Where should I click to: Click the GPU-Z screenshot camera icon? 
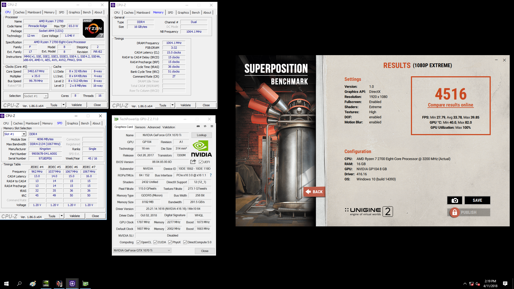pos(198,126)
